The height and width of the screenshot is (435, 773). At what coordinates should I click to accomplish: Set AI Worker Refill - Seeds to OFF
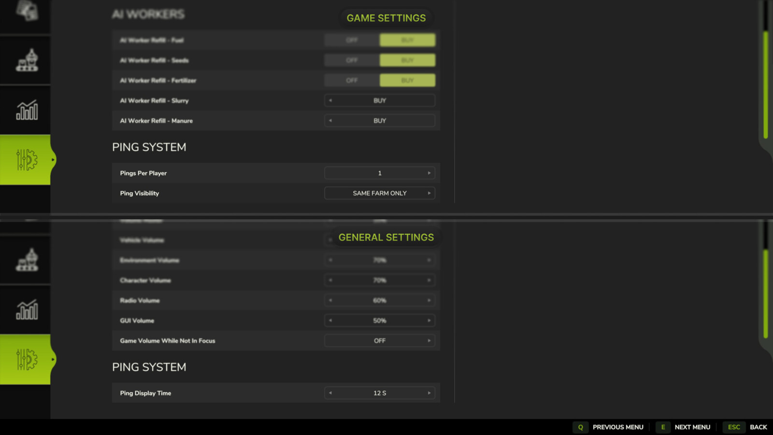coord(352,60)
